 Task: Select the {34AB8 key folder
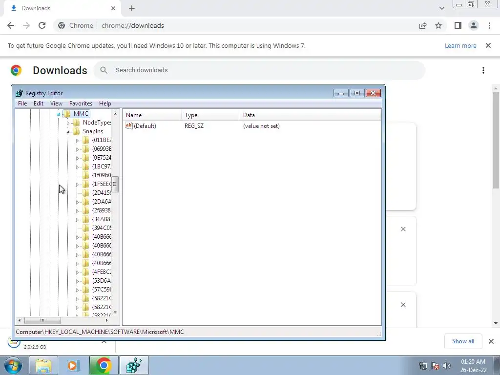[x=86, y=219]
